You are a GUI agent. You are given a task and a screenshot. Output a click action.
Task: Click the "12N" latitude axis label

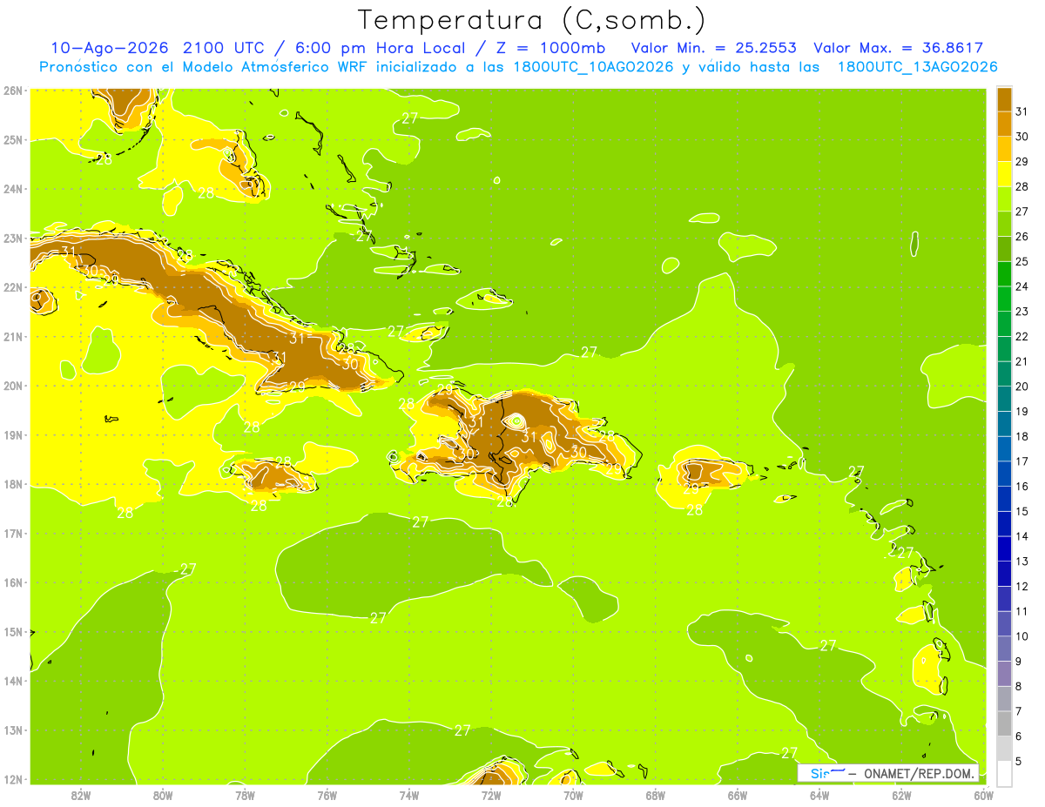pos(13,779)
